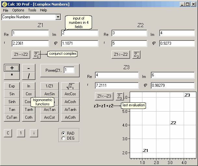Select the DEG angle mode
The height and width of the screenshot is (166, 198).
coord(63,138)
